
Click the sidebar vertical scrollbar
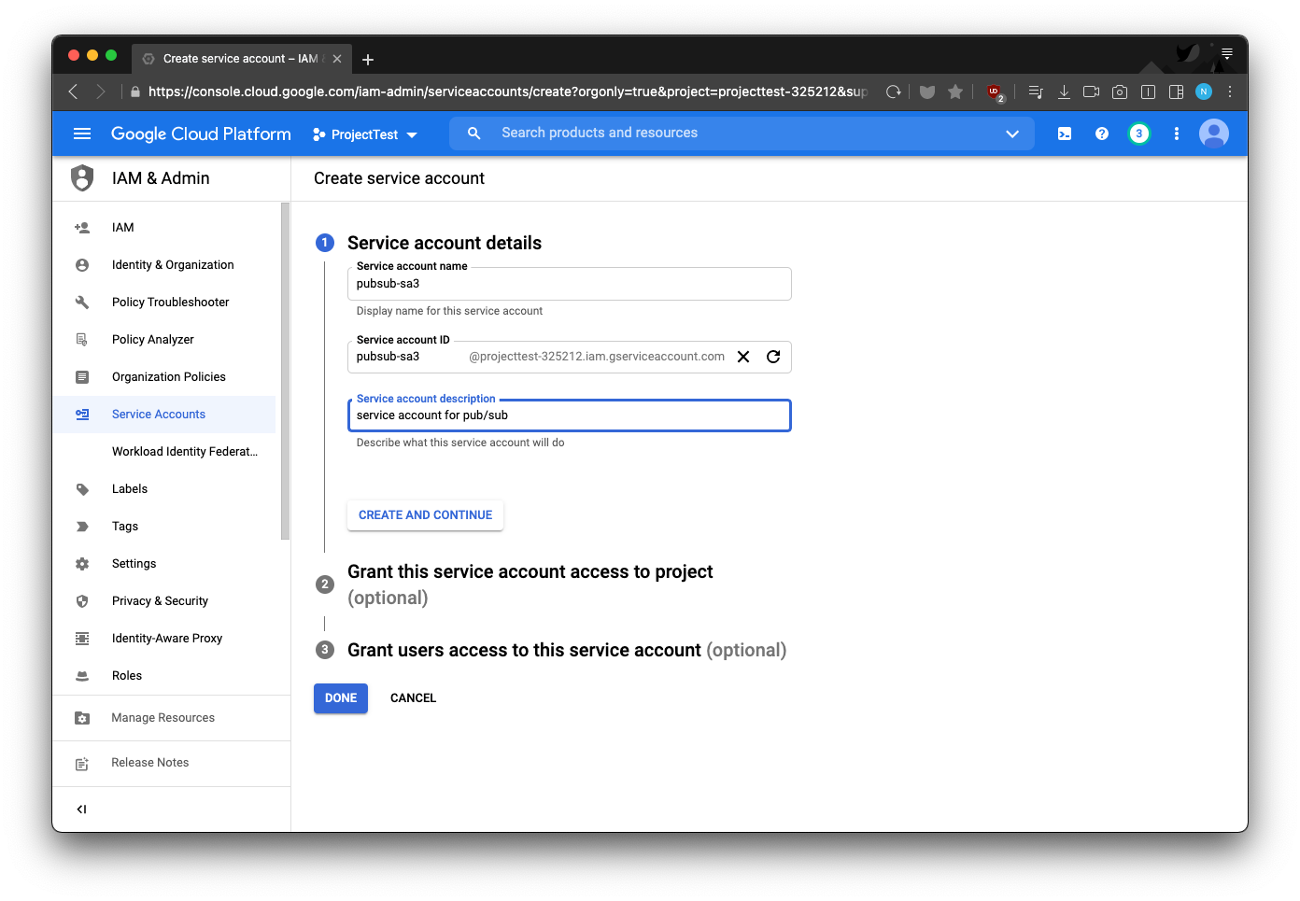click(x=285, y=372)
